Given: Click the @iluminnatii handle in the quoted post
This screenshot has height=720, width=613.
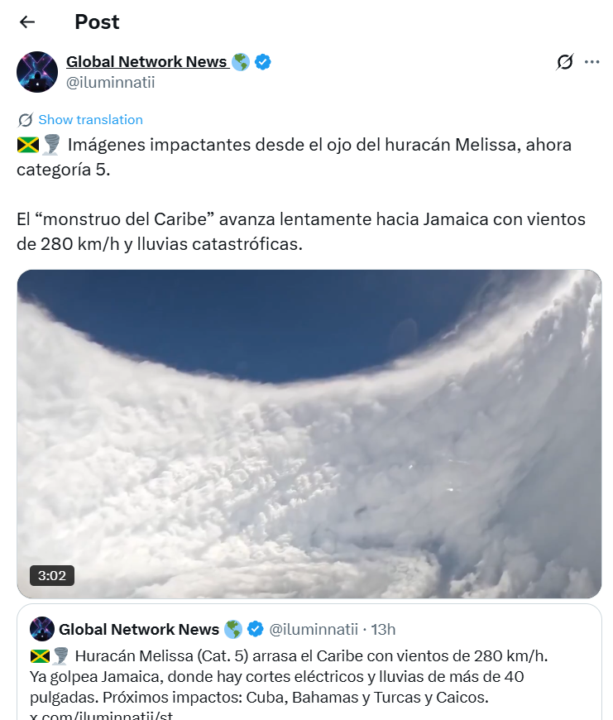Looking at the screenshot, I should click(316, 629).
